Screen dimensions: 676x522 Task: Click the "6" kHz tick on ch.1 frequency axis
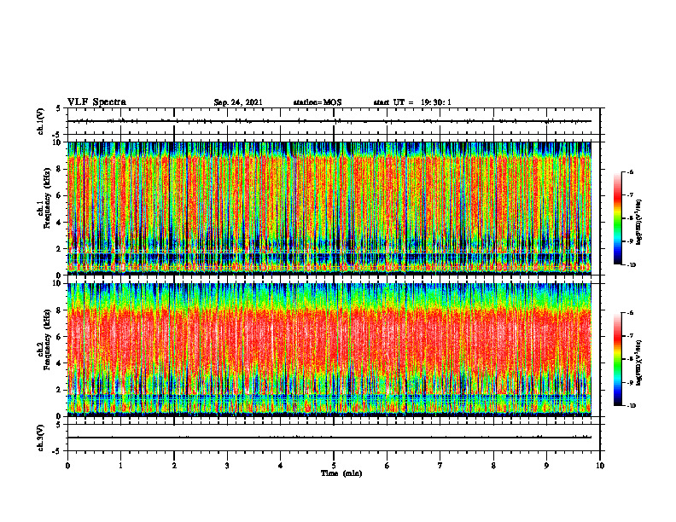point(60,196)
